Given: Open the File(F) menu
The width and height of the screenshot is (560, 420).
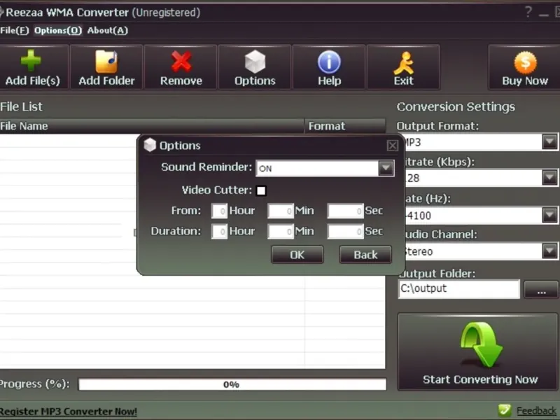Looking at the screenshot, I should tap(14, 30).
